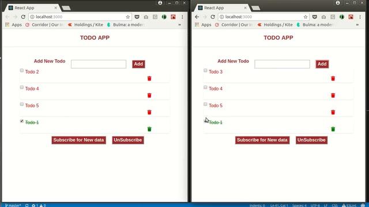
Task: Click sync icon in editor status bar
Action: click(27, 205)
